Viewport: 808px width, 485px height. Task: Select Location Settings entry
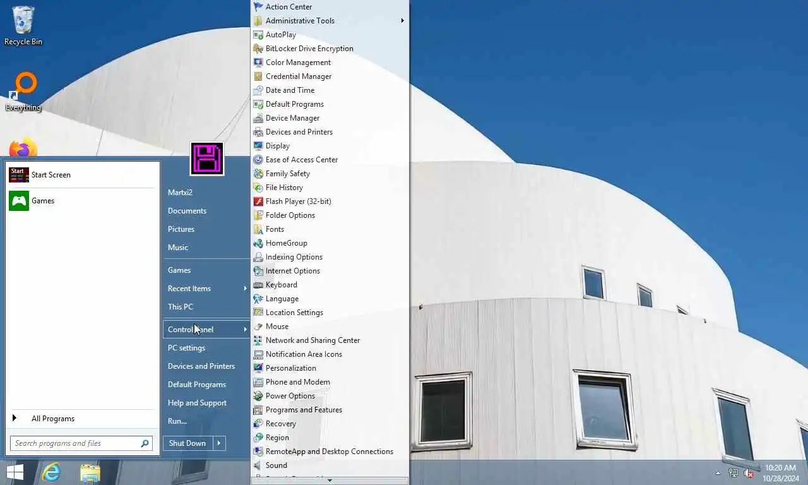point(294,313)
